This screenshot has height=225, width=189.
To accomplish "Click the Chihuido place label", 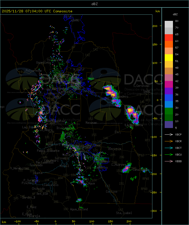I will click(x=38, y=189).
